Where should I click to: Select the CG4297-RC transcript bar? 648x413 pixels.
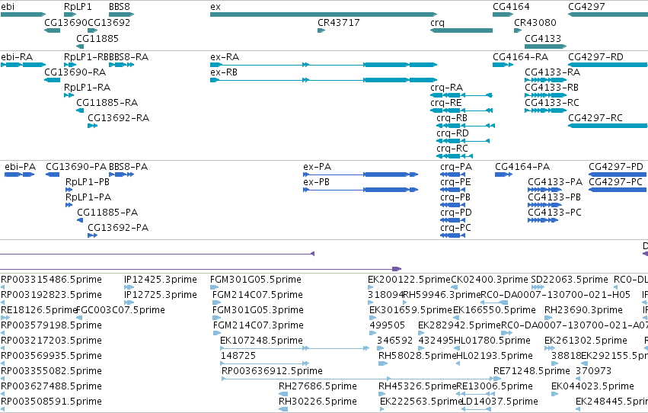coord(608,126)
